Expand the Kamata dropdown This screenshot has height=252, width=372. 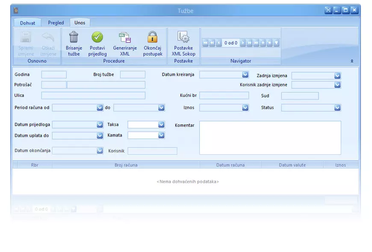click(161, 135)
